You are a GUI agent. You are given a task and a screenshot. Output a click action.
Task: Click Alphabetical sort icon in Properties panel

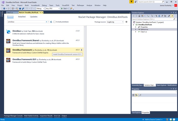[137, 95]
